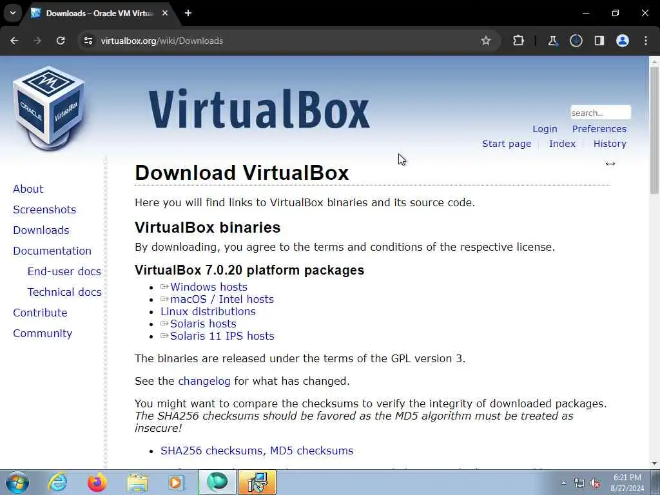Click the VirtualBox cube logo
Viewport: 660px width, 495px height.
tap(49, 108)
